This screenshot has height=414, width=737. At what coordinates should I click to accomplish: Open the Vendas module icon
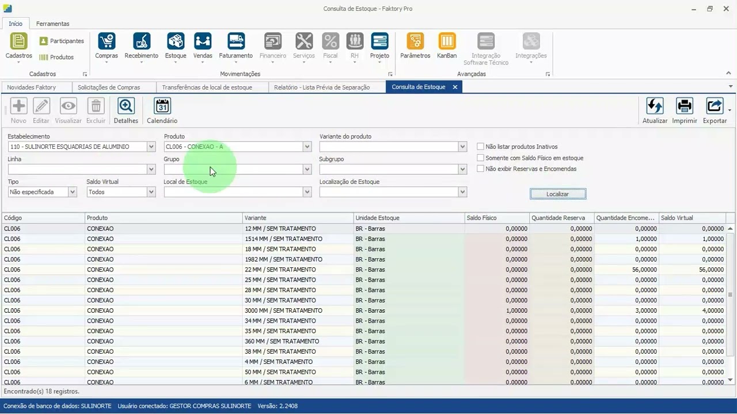pyautogui.click(x=203, y=41)
